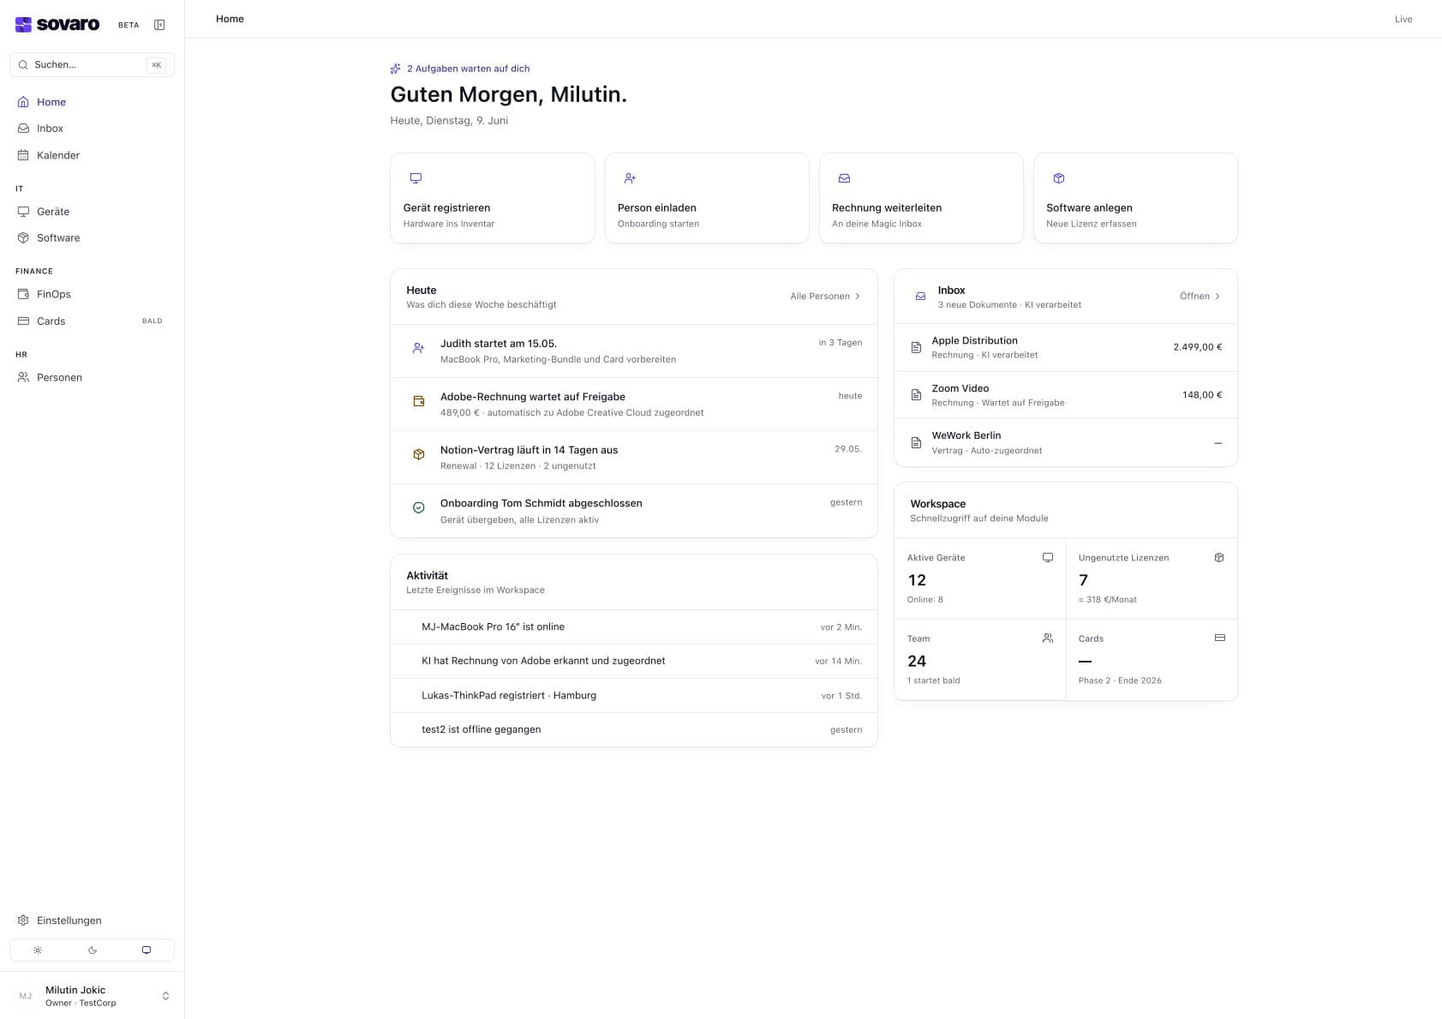Focus the Suchen search field
The image size is (1442, 1019).
click(92, 65)
